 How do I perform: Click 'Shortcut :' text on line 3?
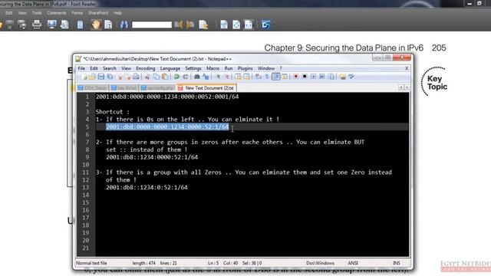click(x=113, y=112)
